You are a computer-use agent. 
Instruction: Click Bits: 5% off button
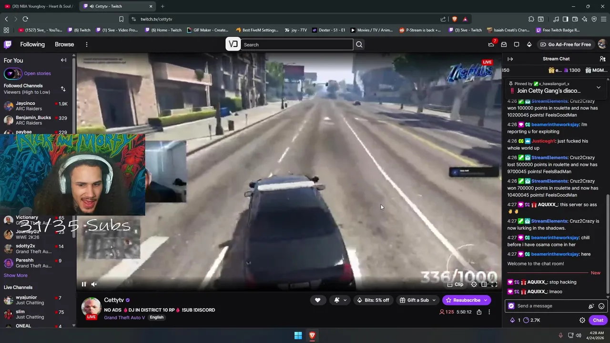(373, 300)
